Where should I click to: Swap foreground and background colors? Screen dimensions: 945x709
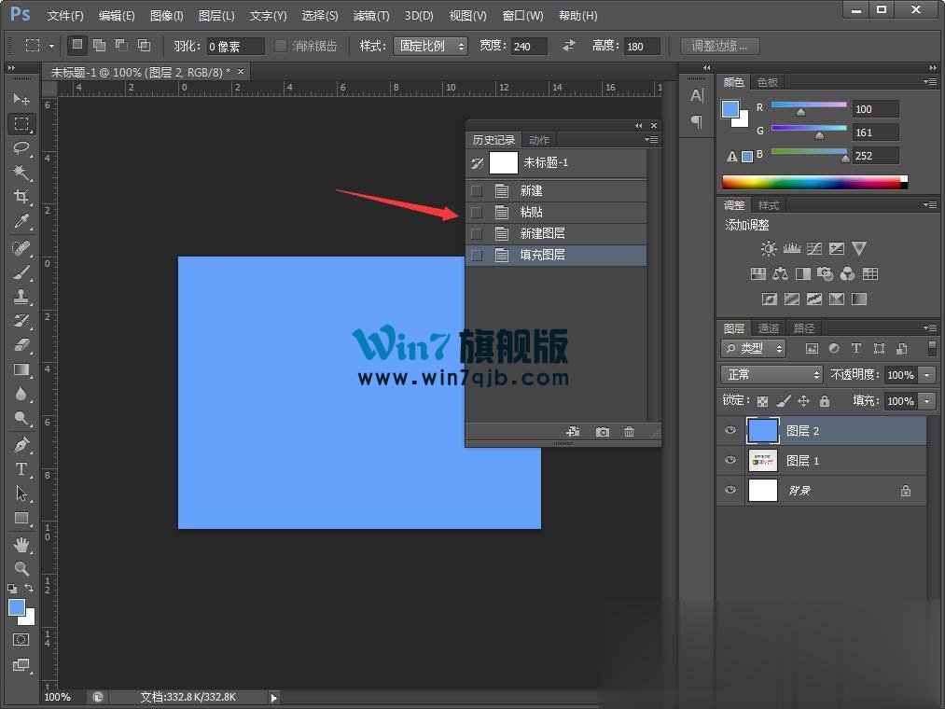pyautogui.click(x=29, y=587)
